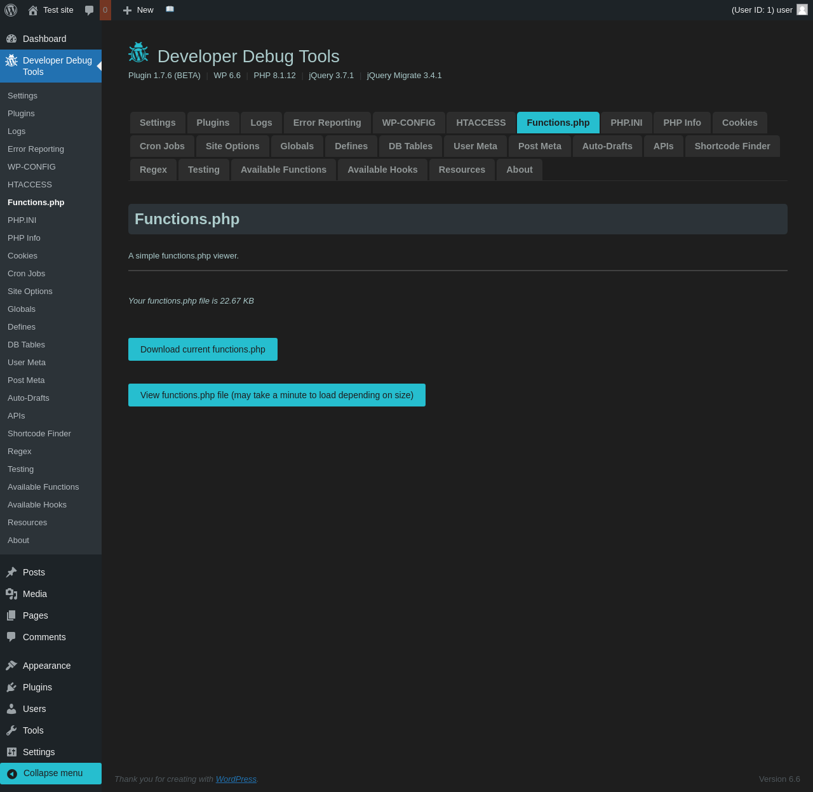The image size is (813, 792).
Task: Open the Shortcode Finder tab
Action: coord(732,146)
